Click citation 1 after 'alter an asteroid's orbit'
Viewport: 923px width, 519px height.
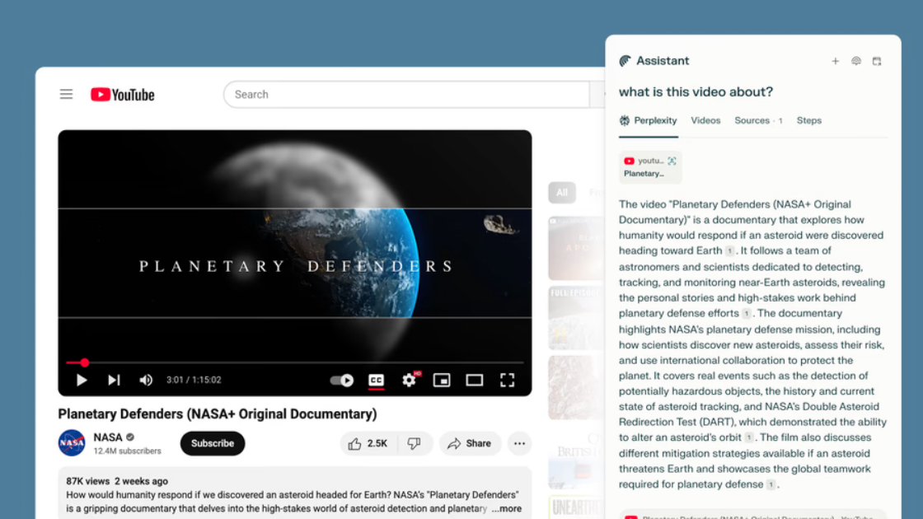pos(749,437)
